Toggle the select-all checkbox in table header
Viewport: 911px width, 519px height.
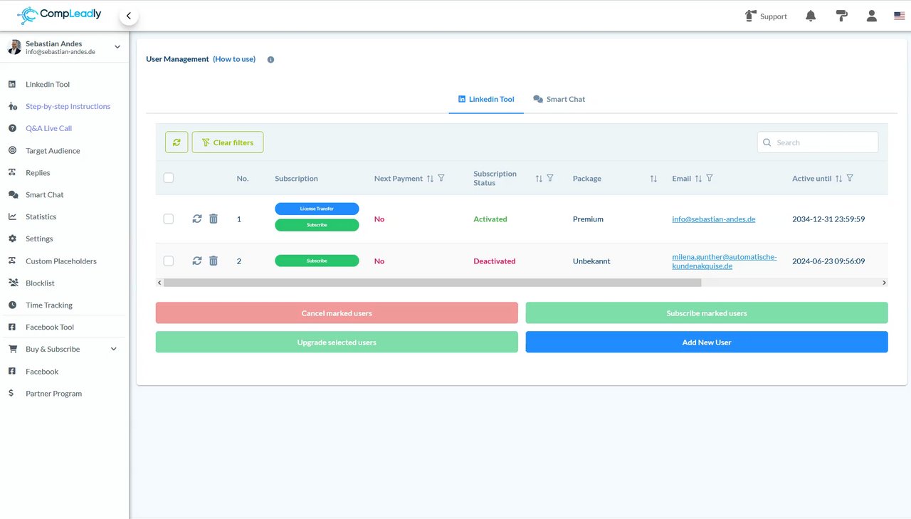pyautogui.click(x=169, y=178)
